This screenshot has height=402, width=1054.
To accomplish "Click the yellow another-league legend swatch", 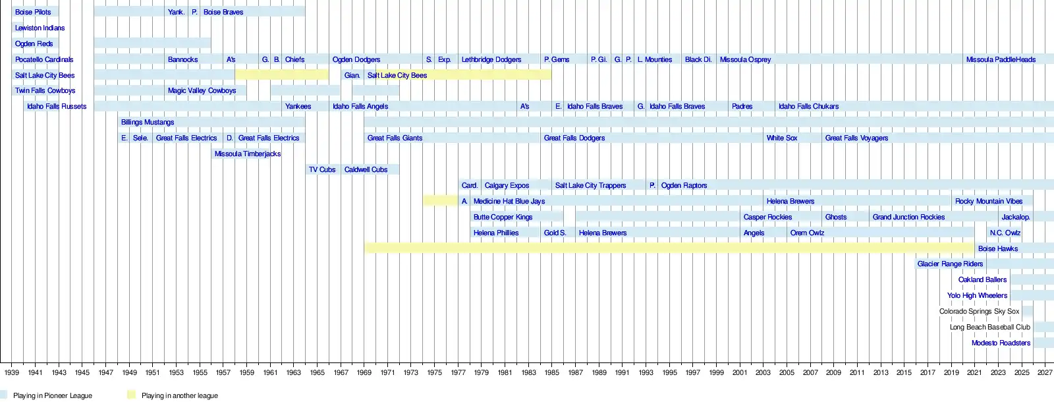I will (x=131, y=395).
